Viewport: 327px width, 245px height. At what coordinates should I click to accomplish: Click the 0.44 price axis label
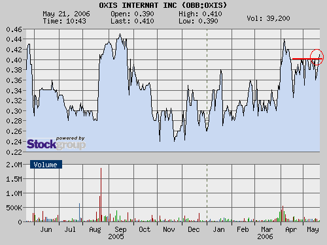[14, 39]
